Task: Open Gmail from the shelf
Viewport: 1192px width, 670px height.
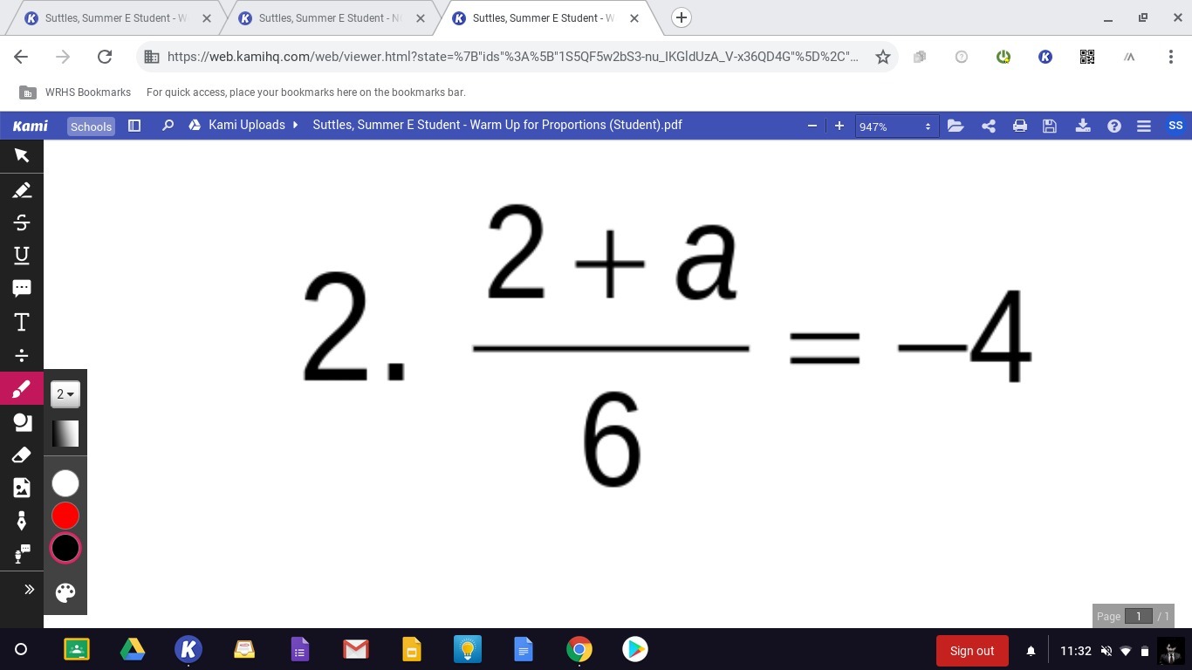Action: tap(355, 649)
